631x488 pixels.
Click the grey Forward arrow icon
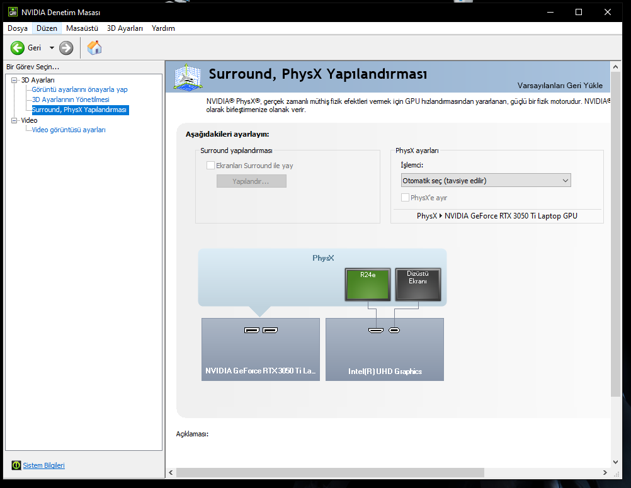point(66,48)
